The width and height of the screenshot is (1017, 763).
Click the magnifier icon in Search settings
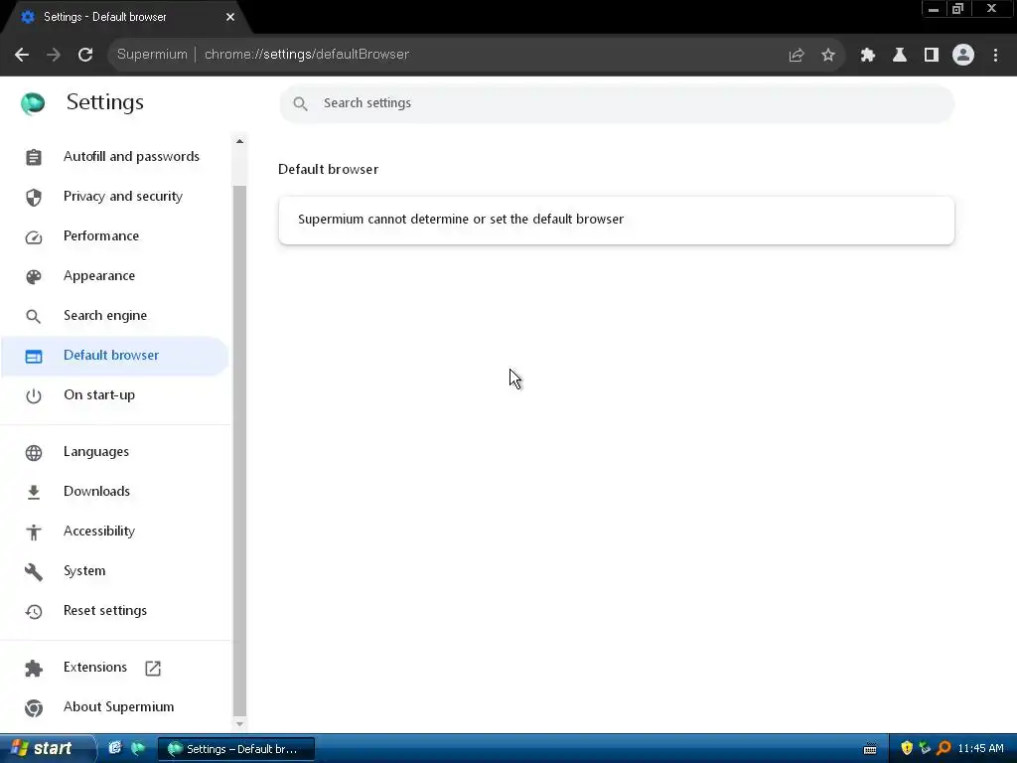coord(300,103)
